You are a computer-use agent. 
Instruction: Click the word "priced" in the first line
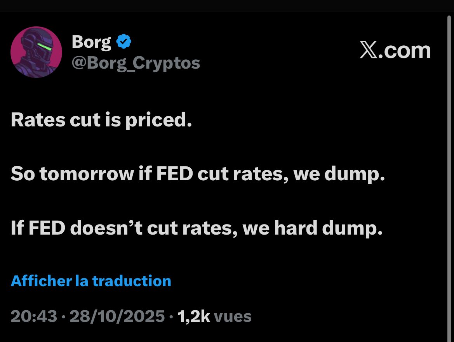click(162, 121)
